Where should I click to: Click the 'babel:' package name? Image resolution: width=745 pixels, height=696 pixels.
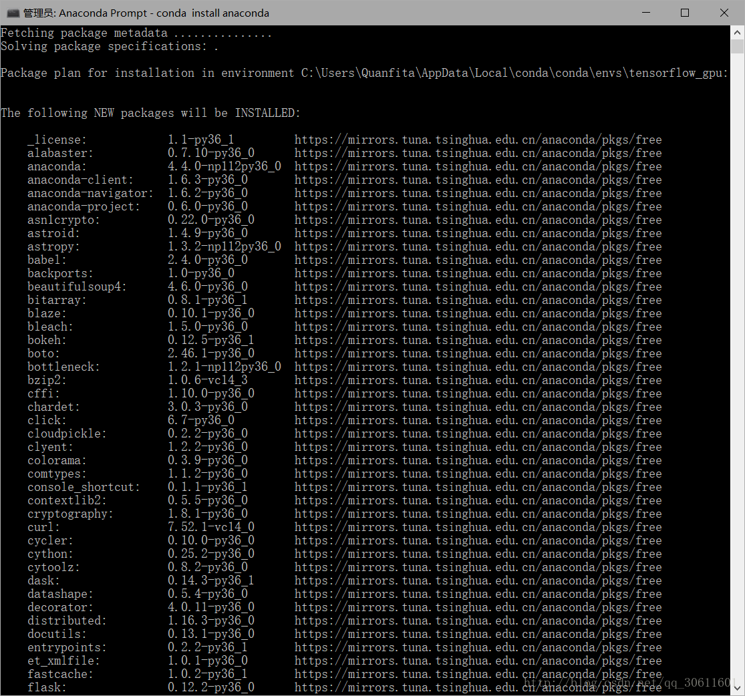click(x=47, y=260)
